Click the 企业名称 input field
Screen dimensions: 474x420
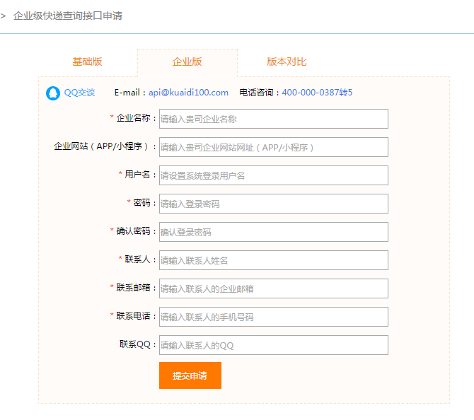[x=273, y=119]
